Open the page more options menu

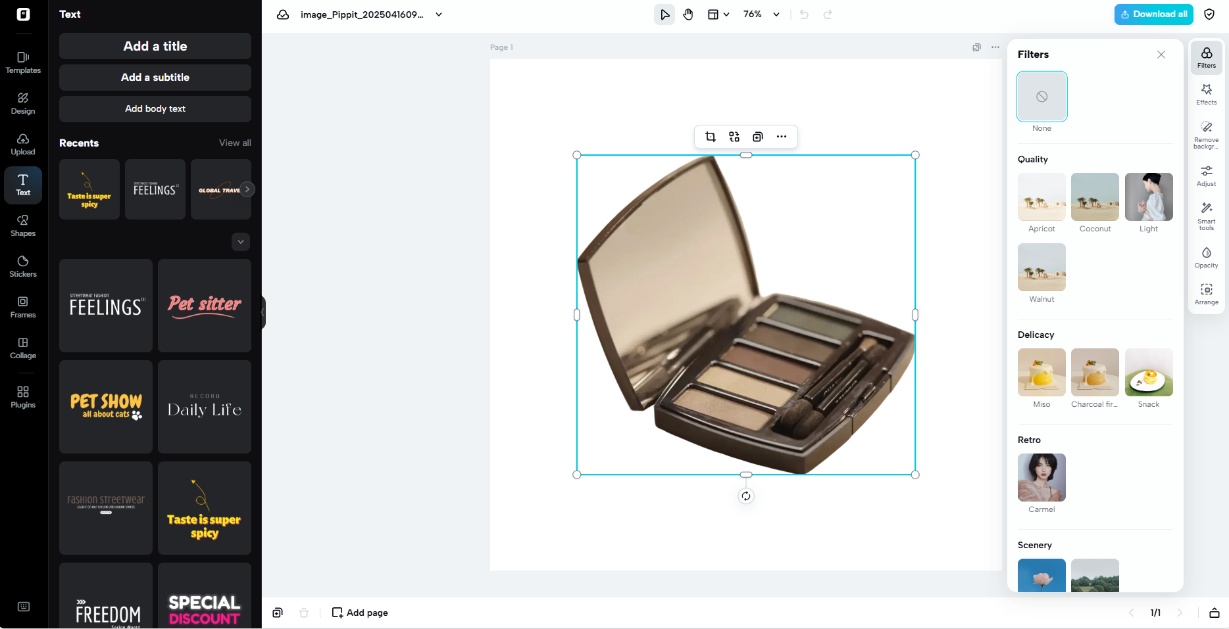coord(995,47)
